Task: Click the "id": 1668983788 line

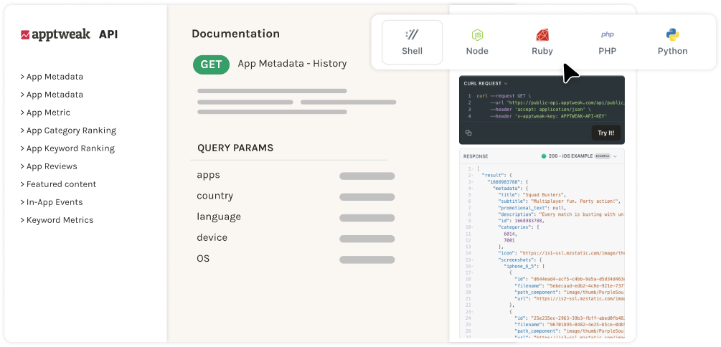Action: [x=522, y=221]
